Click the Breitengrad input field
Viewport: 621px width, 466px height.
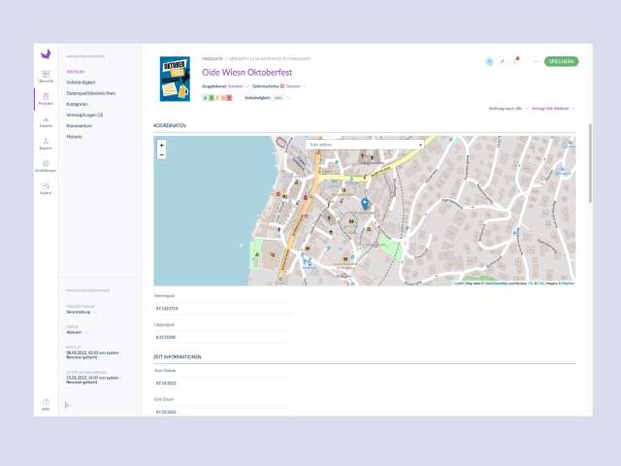point(222,308)
